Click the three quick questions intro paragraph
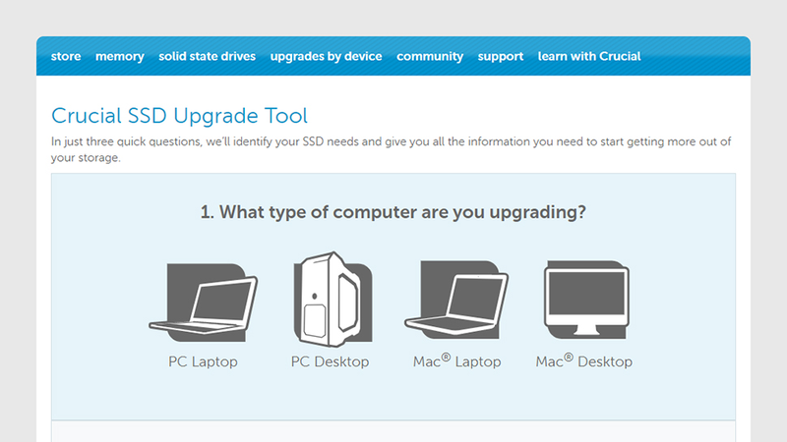The width and height of the screenshot is (787, 442). (391, 149)
